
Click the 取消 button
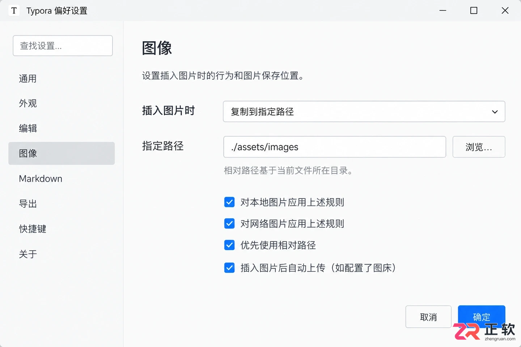pos(428,317)
